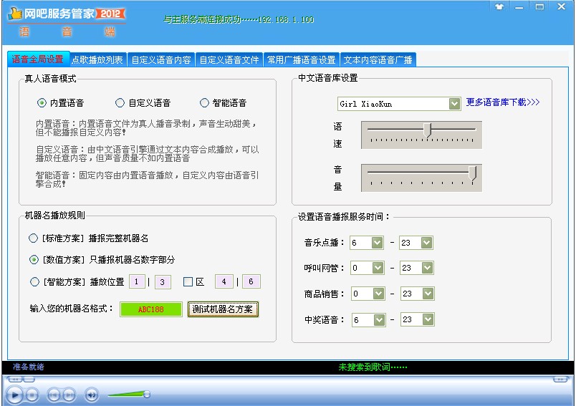Click the 输入您的机器名格式 label
Viewport: 576px width, 406px height.
tap(72, 309)
